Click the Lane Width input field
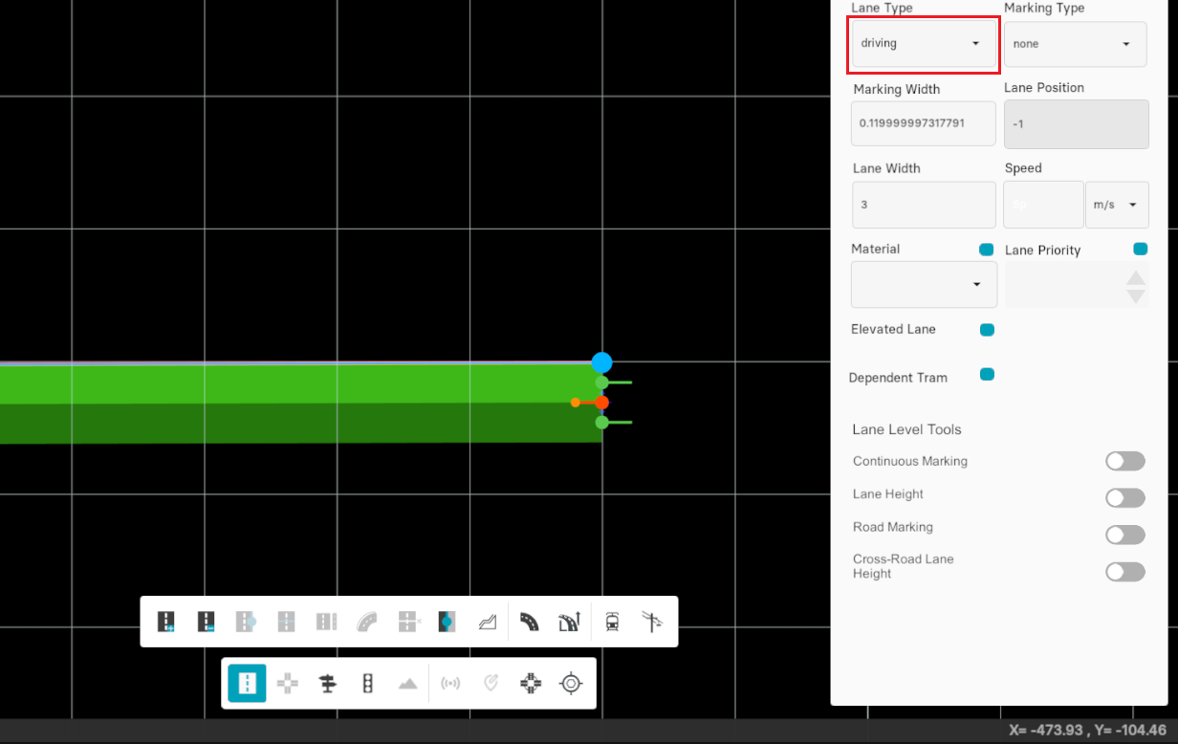 tap(923, 205)
